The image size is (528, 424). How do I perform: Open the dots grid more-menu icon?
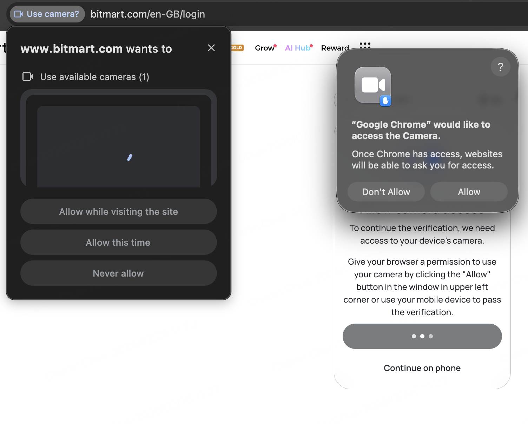click(365, 45)
